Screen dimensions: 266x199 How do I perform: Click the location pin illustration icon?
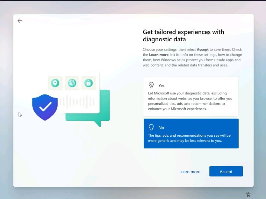(55, 83)
